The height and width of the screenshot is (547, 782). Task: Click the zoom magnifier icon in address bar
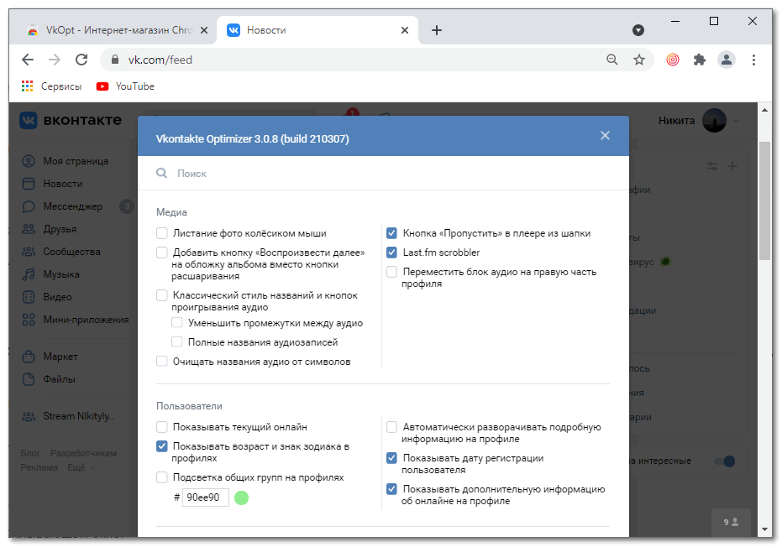pos(612,60)
